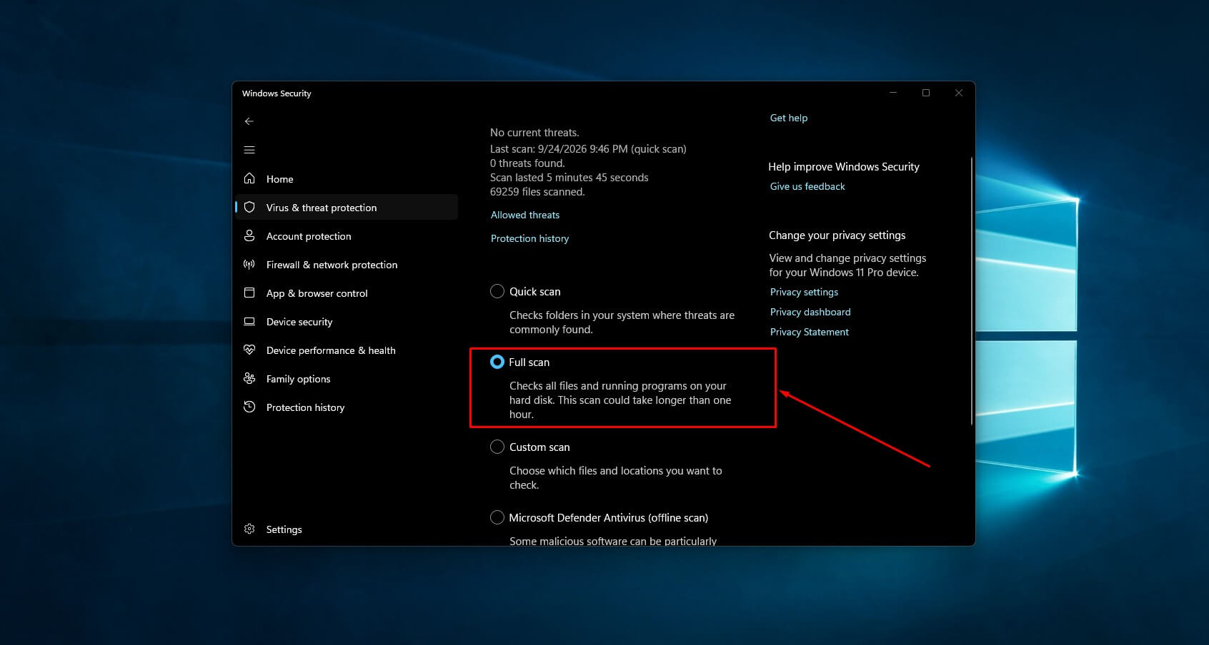Open the hamburger navigation menu
This screenshot has width=1209, height=645.
(249, 150)
